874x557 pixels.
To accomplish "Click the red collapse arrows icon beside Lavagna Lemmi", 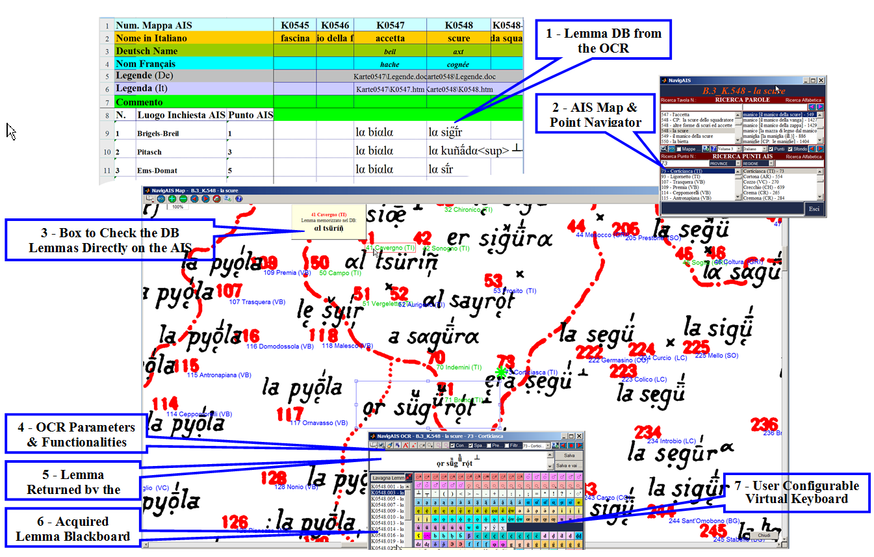I will pyautogui.click(x=409, y=477).
